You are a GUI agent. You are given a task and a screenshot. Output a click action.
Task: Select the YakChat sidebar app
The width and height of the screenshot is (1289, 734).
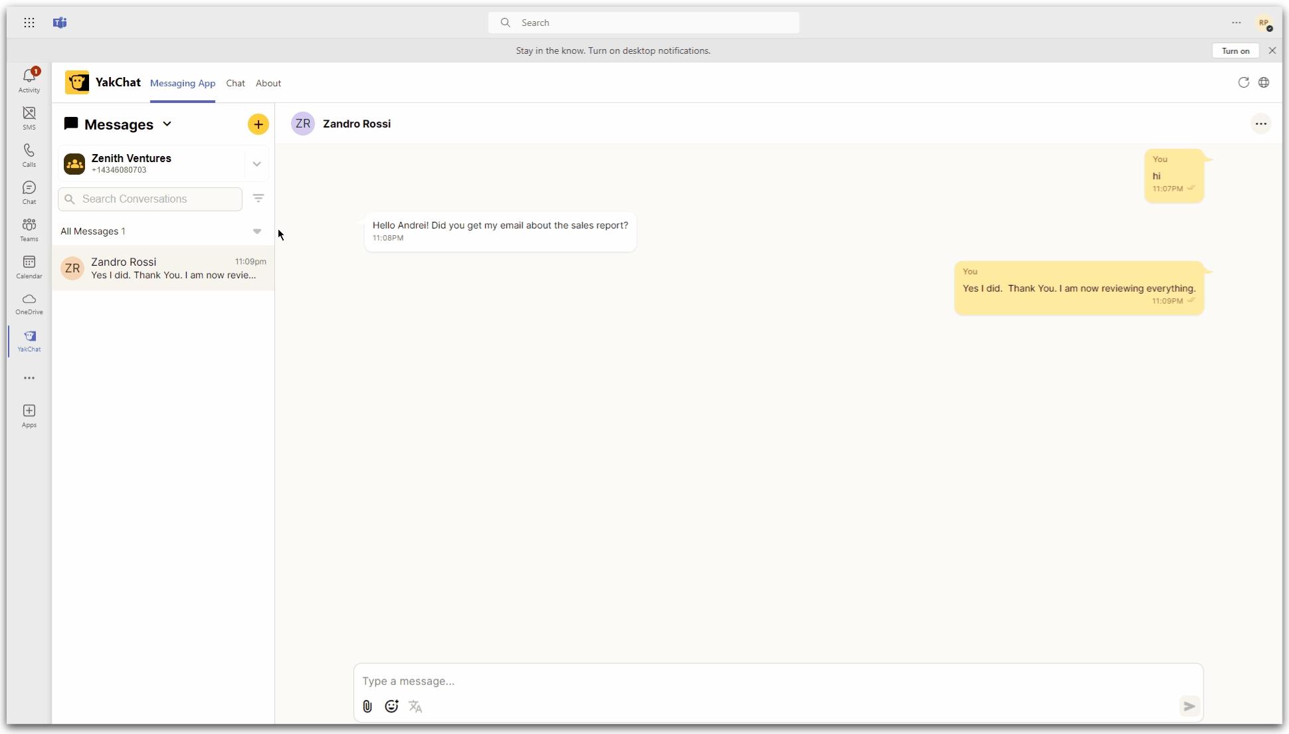tap(29, 341)
